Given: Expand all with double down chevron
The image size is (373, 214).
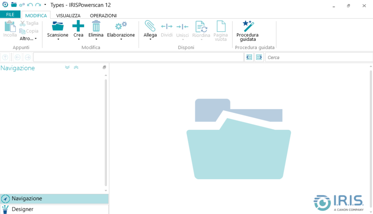Looking at the screenshot, I should click(x=67, y=67).
